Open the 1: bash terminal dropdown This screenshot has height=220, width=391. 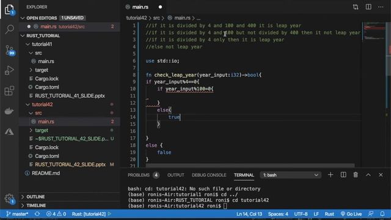click(290, 175)
